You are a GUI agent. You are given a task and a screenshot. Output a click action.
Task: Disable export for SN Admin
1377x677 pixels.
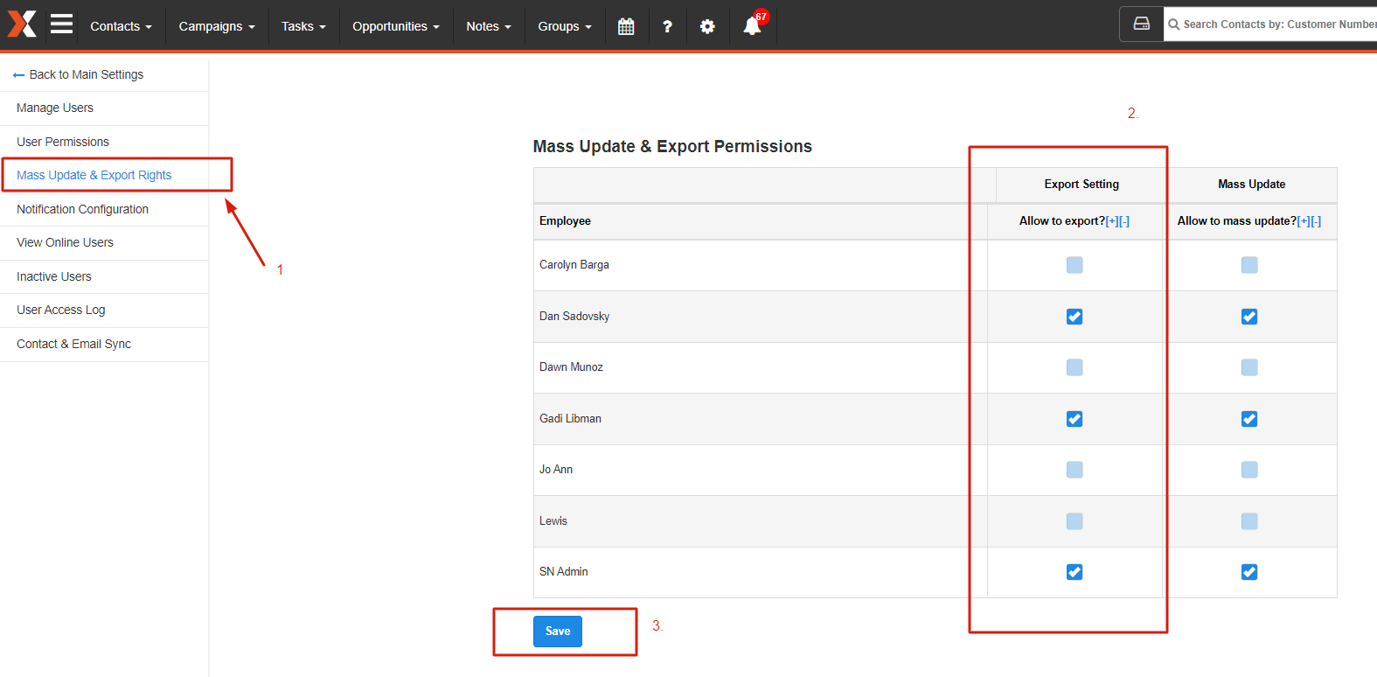(x=1074, y=572)
